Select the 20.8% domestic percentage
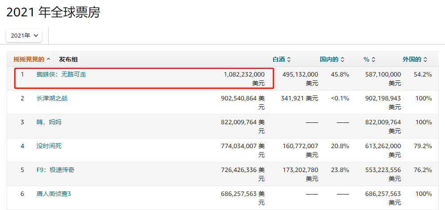 (x=340, y=146)
